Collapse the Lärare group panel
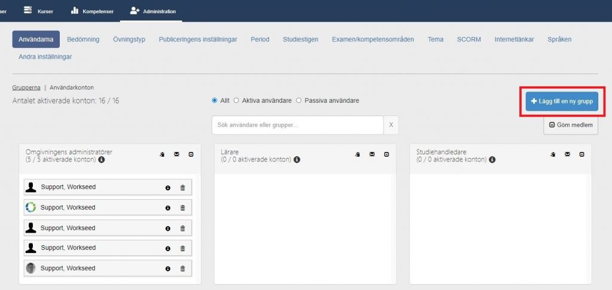The width and height of the screenshot is (612, 290). (x=386, y=154)
